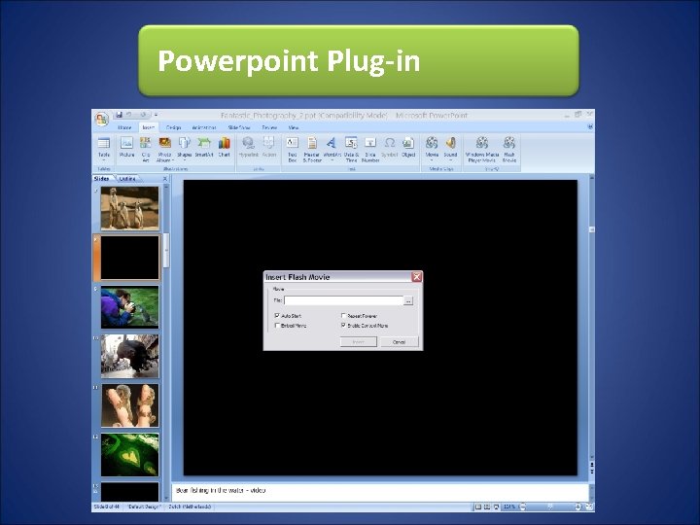Image resolution: width=700 pixels, height=525 pixels.
Task: Customize the Quick Access Toolbar dropdown
Action: (x=156, y=115)
